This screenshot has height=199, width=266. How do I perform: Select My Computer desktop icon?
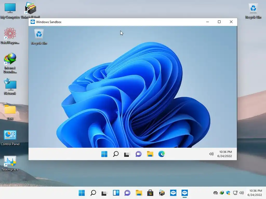pyautogui.click(x=10, y=10)
